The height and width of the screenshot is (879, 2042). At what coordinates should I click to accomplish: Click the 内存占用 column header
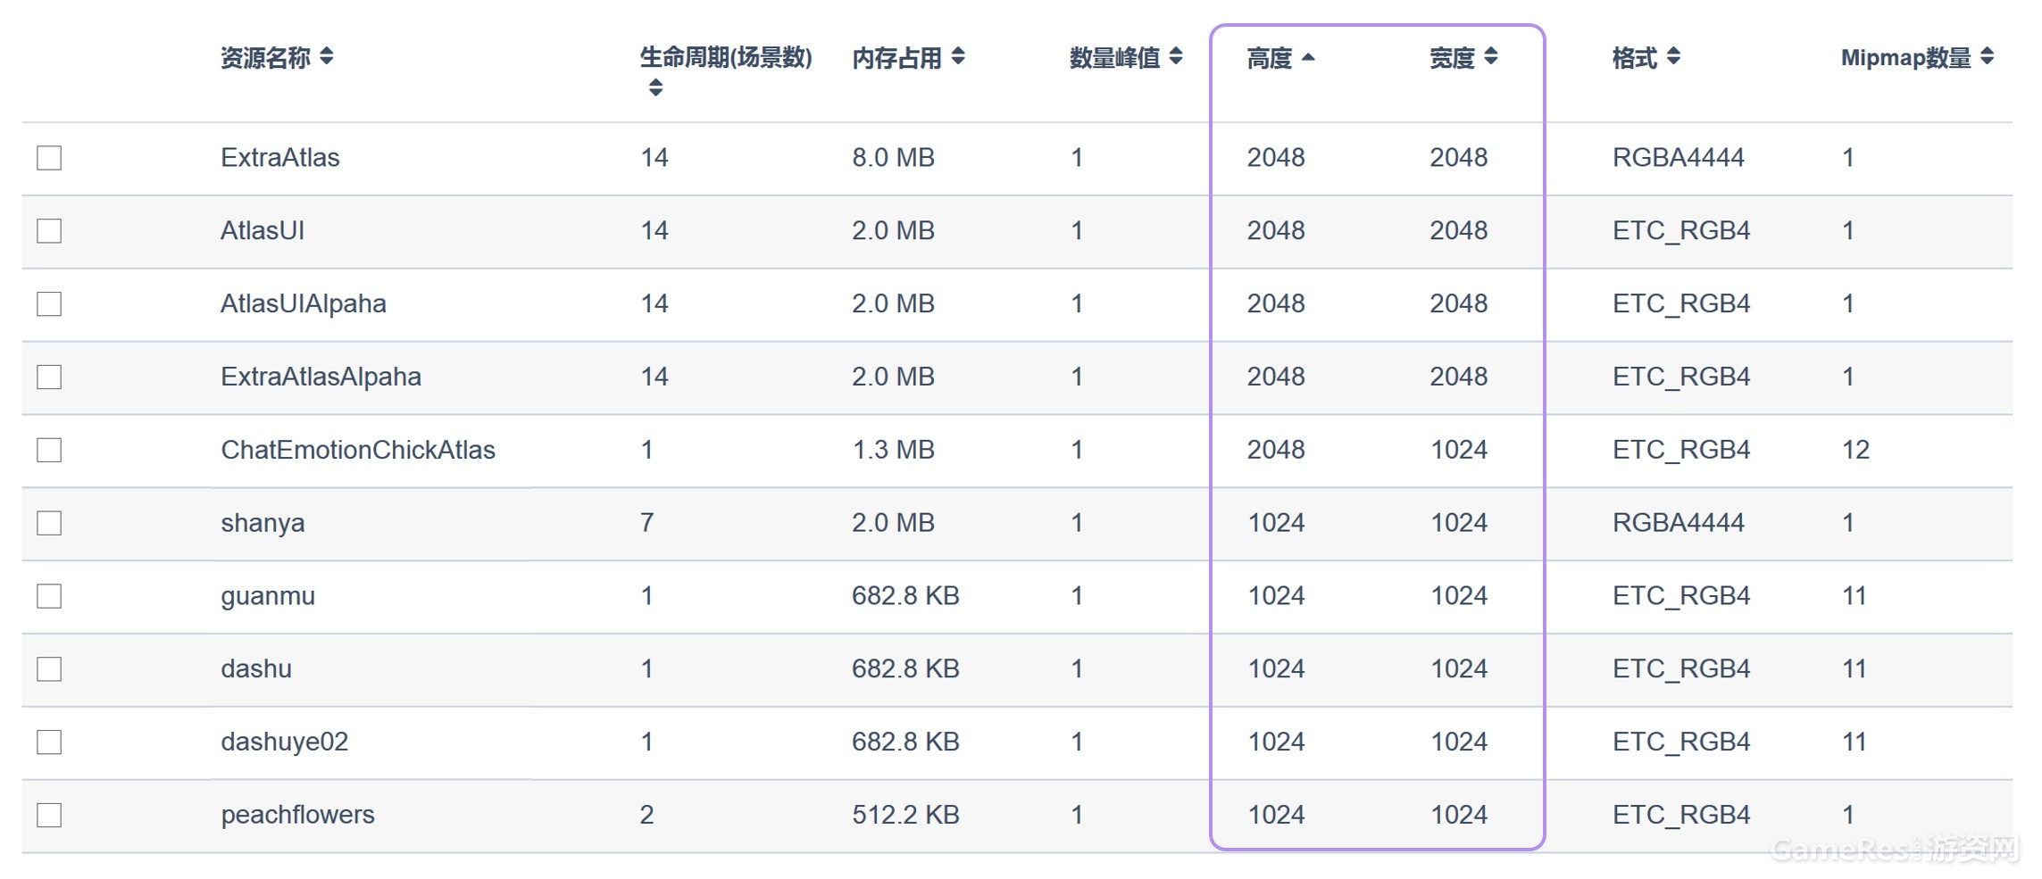point(896,58)
